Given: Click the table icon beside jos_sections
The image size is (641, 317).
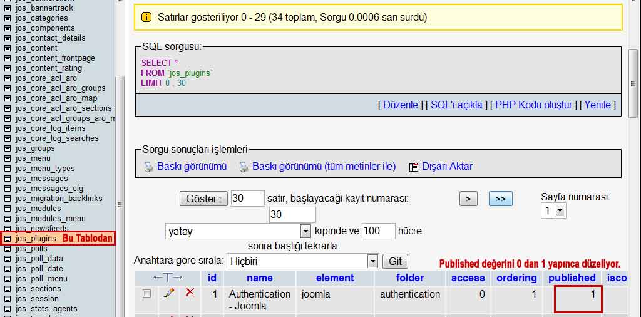Looking at the screenshot, I should coord(8,289).
